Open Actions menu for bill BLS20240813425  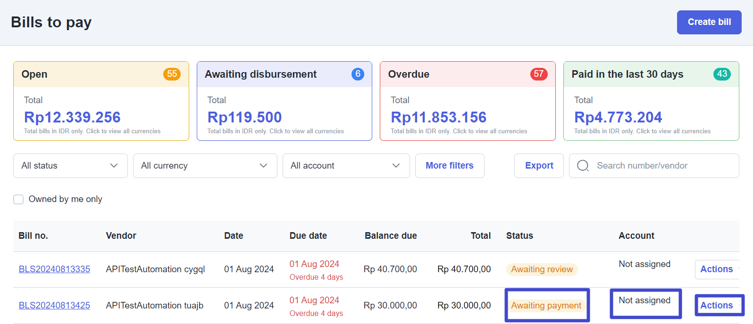(x=716, y=306)
